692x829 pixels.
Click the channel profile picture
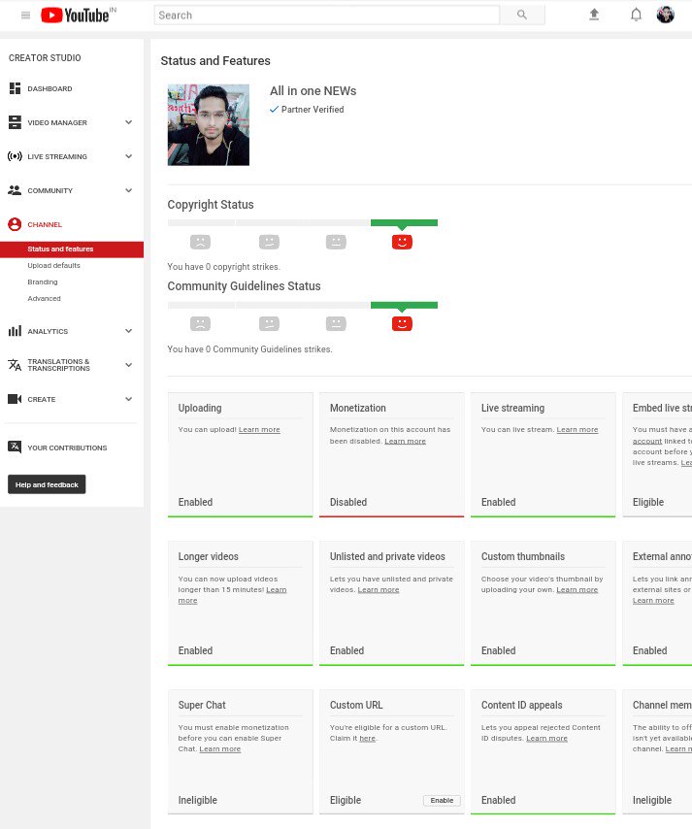(209, 125)
